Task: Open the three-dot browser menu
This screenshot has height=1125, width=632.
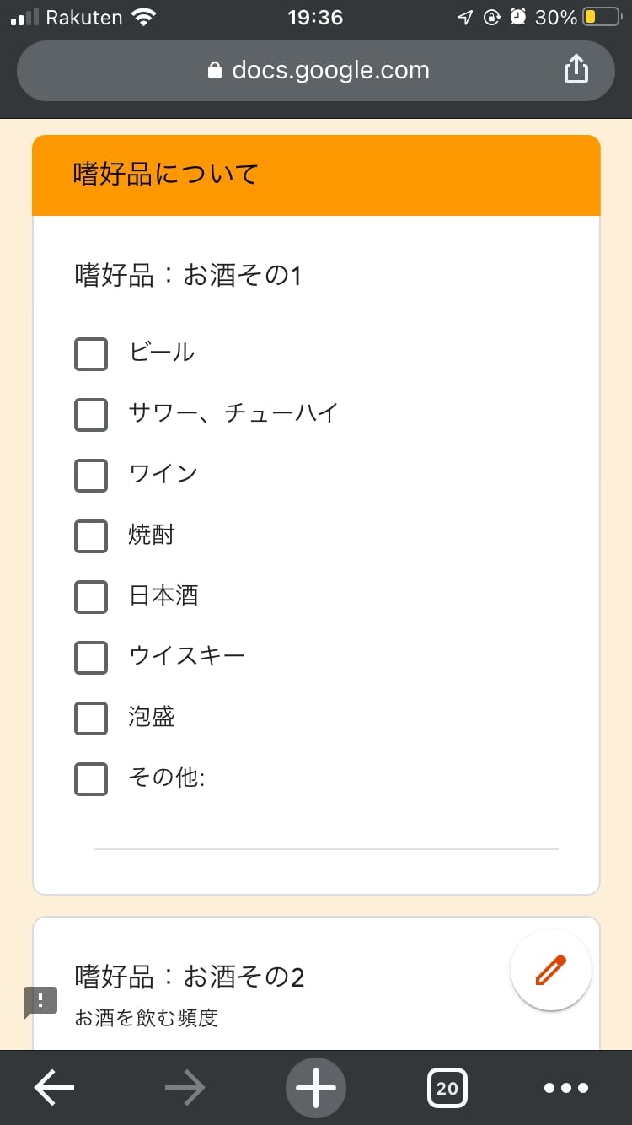Action: click(x=566, y=1088)
